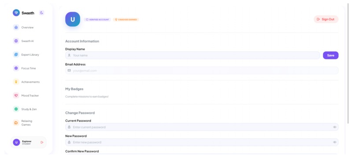355x158 pixels.
Task: Click the Mood Tracker heart icon
Action: (16, 96)
